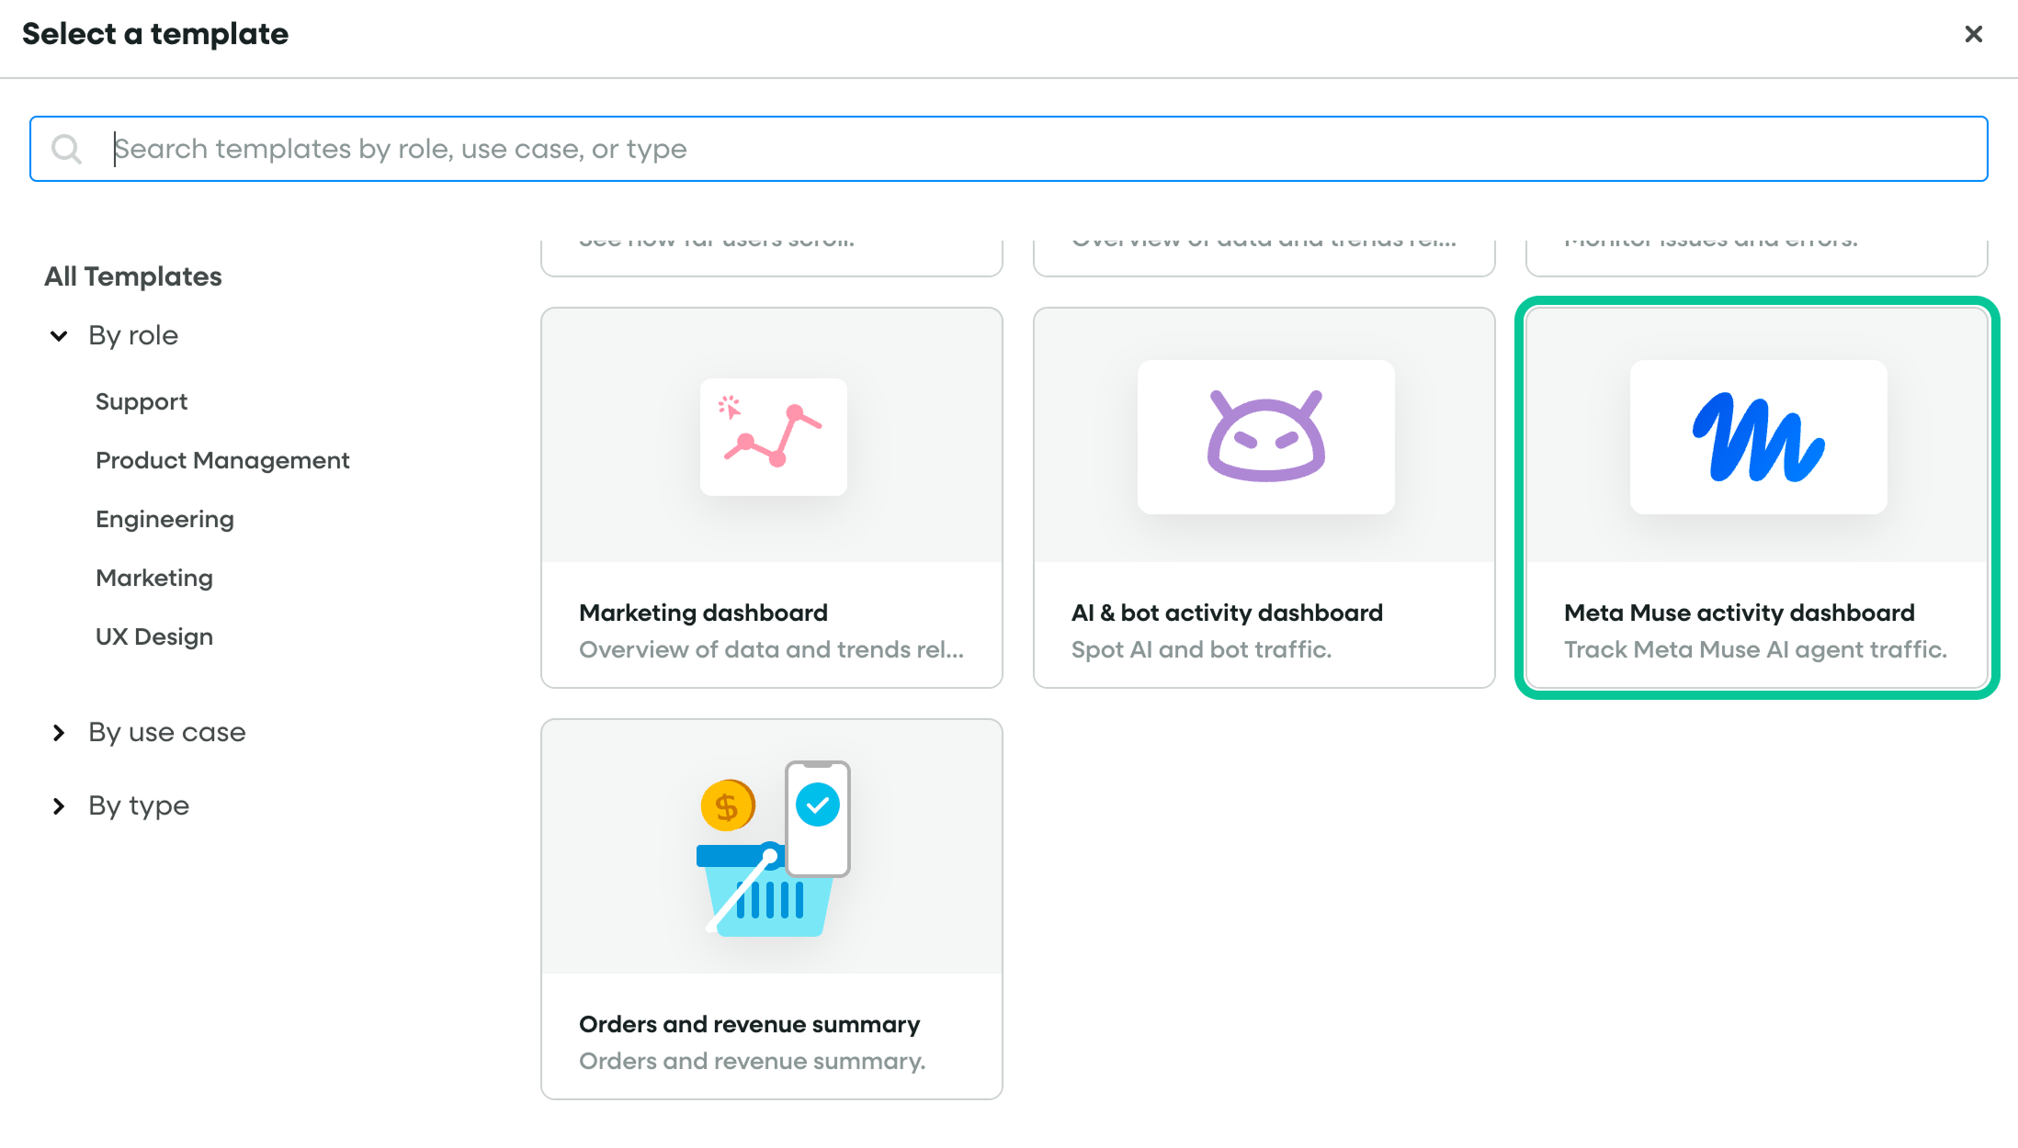Filter templates by Engineering role
Image resolution: width=2018 pixels, height=1148 pixels.
(x=164, y=520)
